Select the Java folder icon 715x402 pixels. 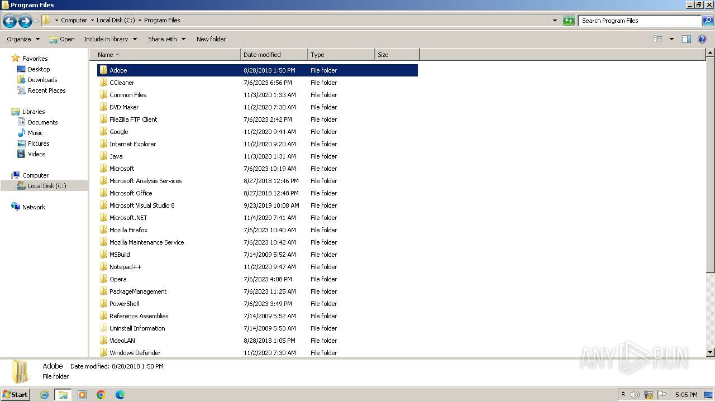[x=103, y=156]
